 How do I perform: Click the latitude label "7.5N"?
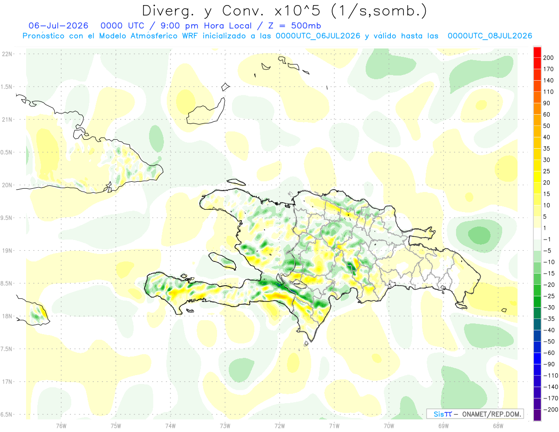click(6, 349)
